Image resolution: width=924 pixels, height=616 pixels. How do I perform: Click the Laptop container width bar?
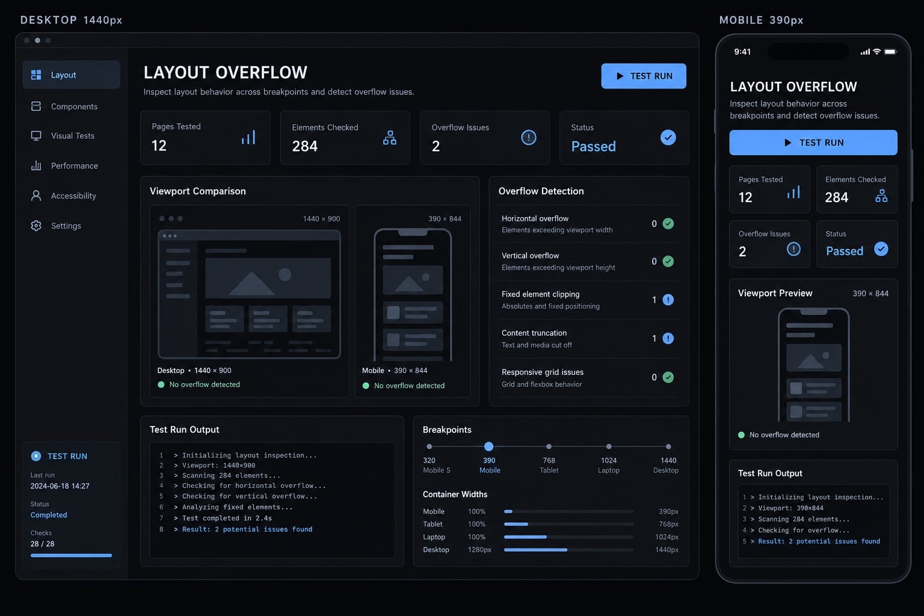click(568, 537)
